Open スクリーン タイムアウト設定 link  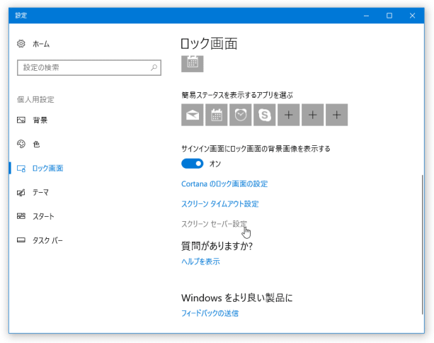pos(220,204)
